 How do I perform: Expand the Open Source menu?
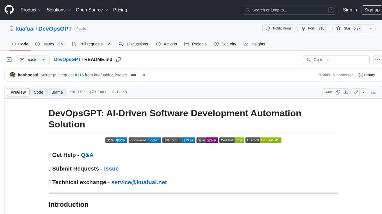point(92,10)
